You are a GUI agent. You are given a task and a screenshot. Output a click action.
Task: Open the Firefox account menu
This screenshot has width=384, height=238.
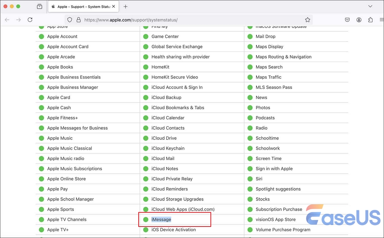(359, 20)
